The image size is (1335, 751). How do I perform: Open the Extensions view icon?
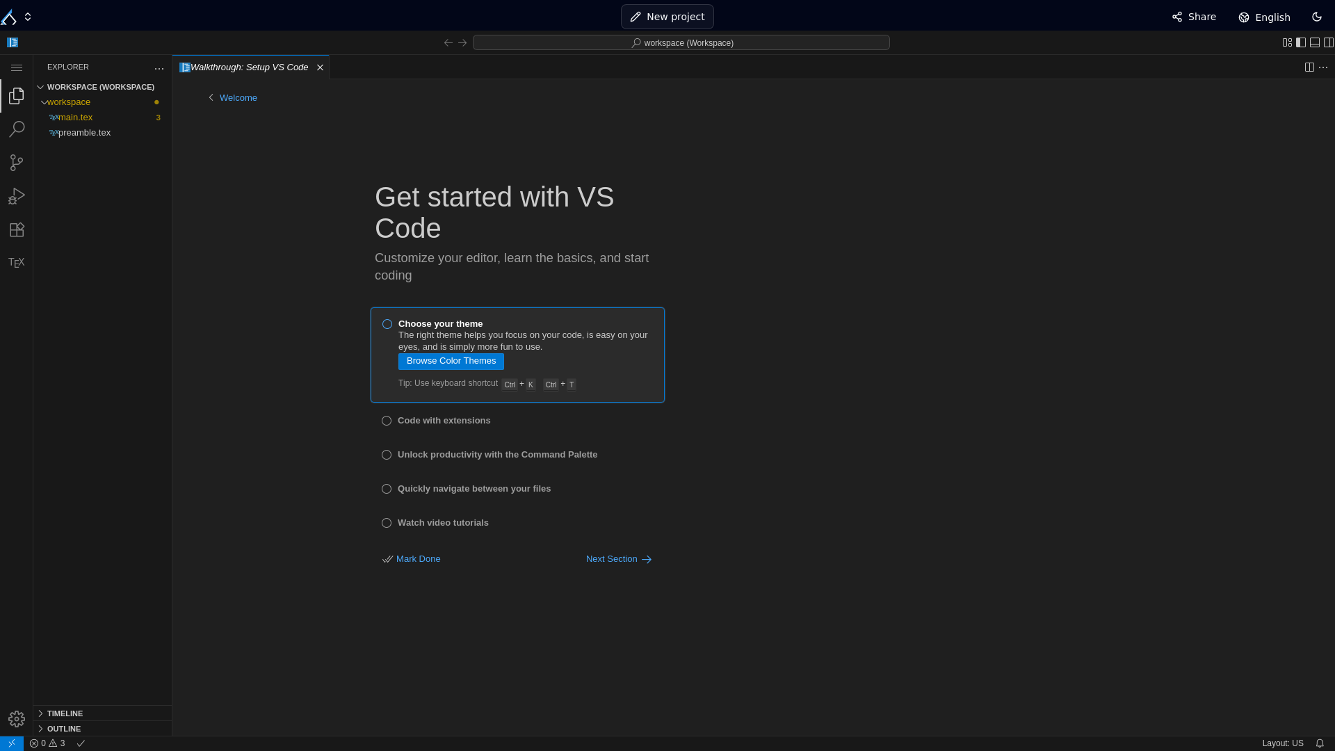click(17, 229)
